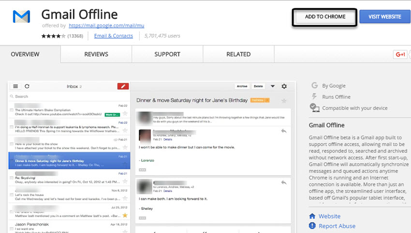The width and height of the screenshot is (411, 233).
Task: Tick checkbox for ticket to the show email
Action: pyautogui.click(x=12, y=144)
